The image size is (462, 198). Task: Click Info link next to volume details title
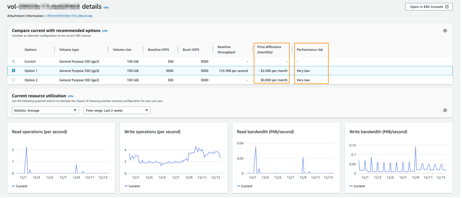(106, 7)
